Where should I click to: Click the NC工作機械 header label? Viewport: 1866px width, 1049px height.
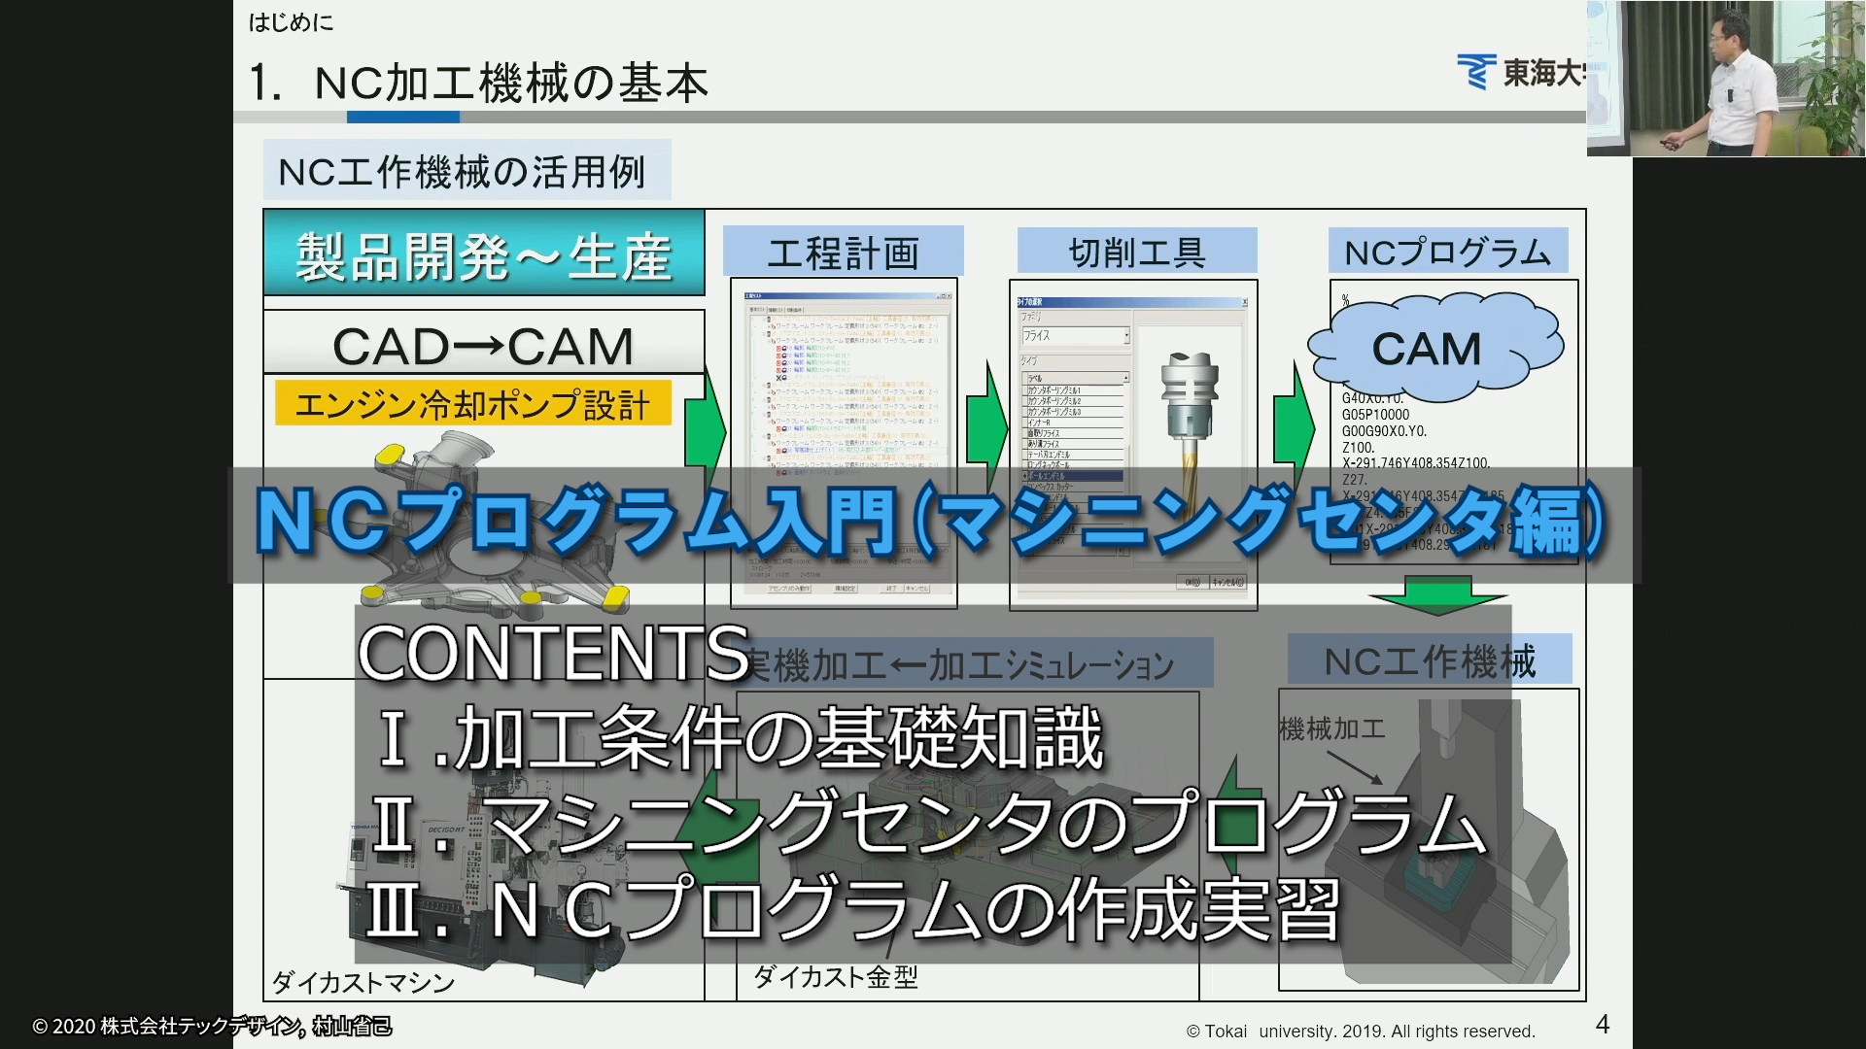tap(1430, 660)
